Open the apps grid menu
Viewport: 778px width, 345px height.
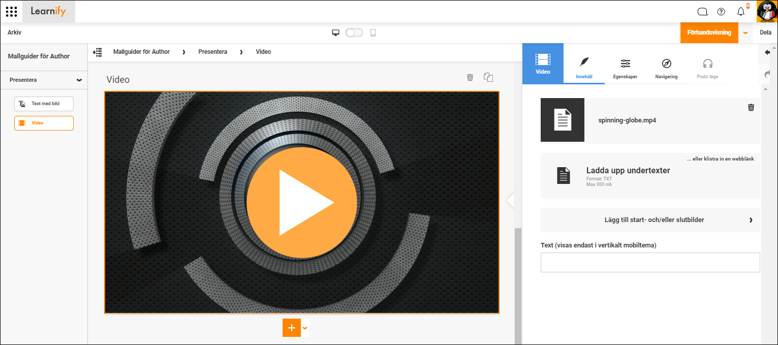point(12,11)
